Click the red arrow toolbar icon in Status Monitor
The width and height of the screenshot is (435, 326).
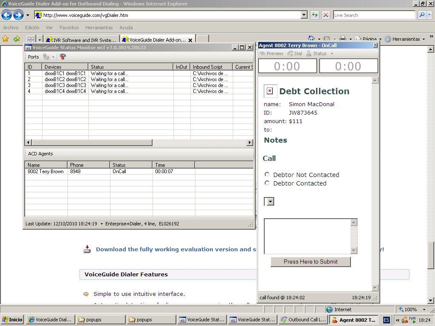(x=63, y=57)
